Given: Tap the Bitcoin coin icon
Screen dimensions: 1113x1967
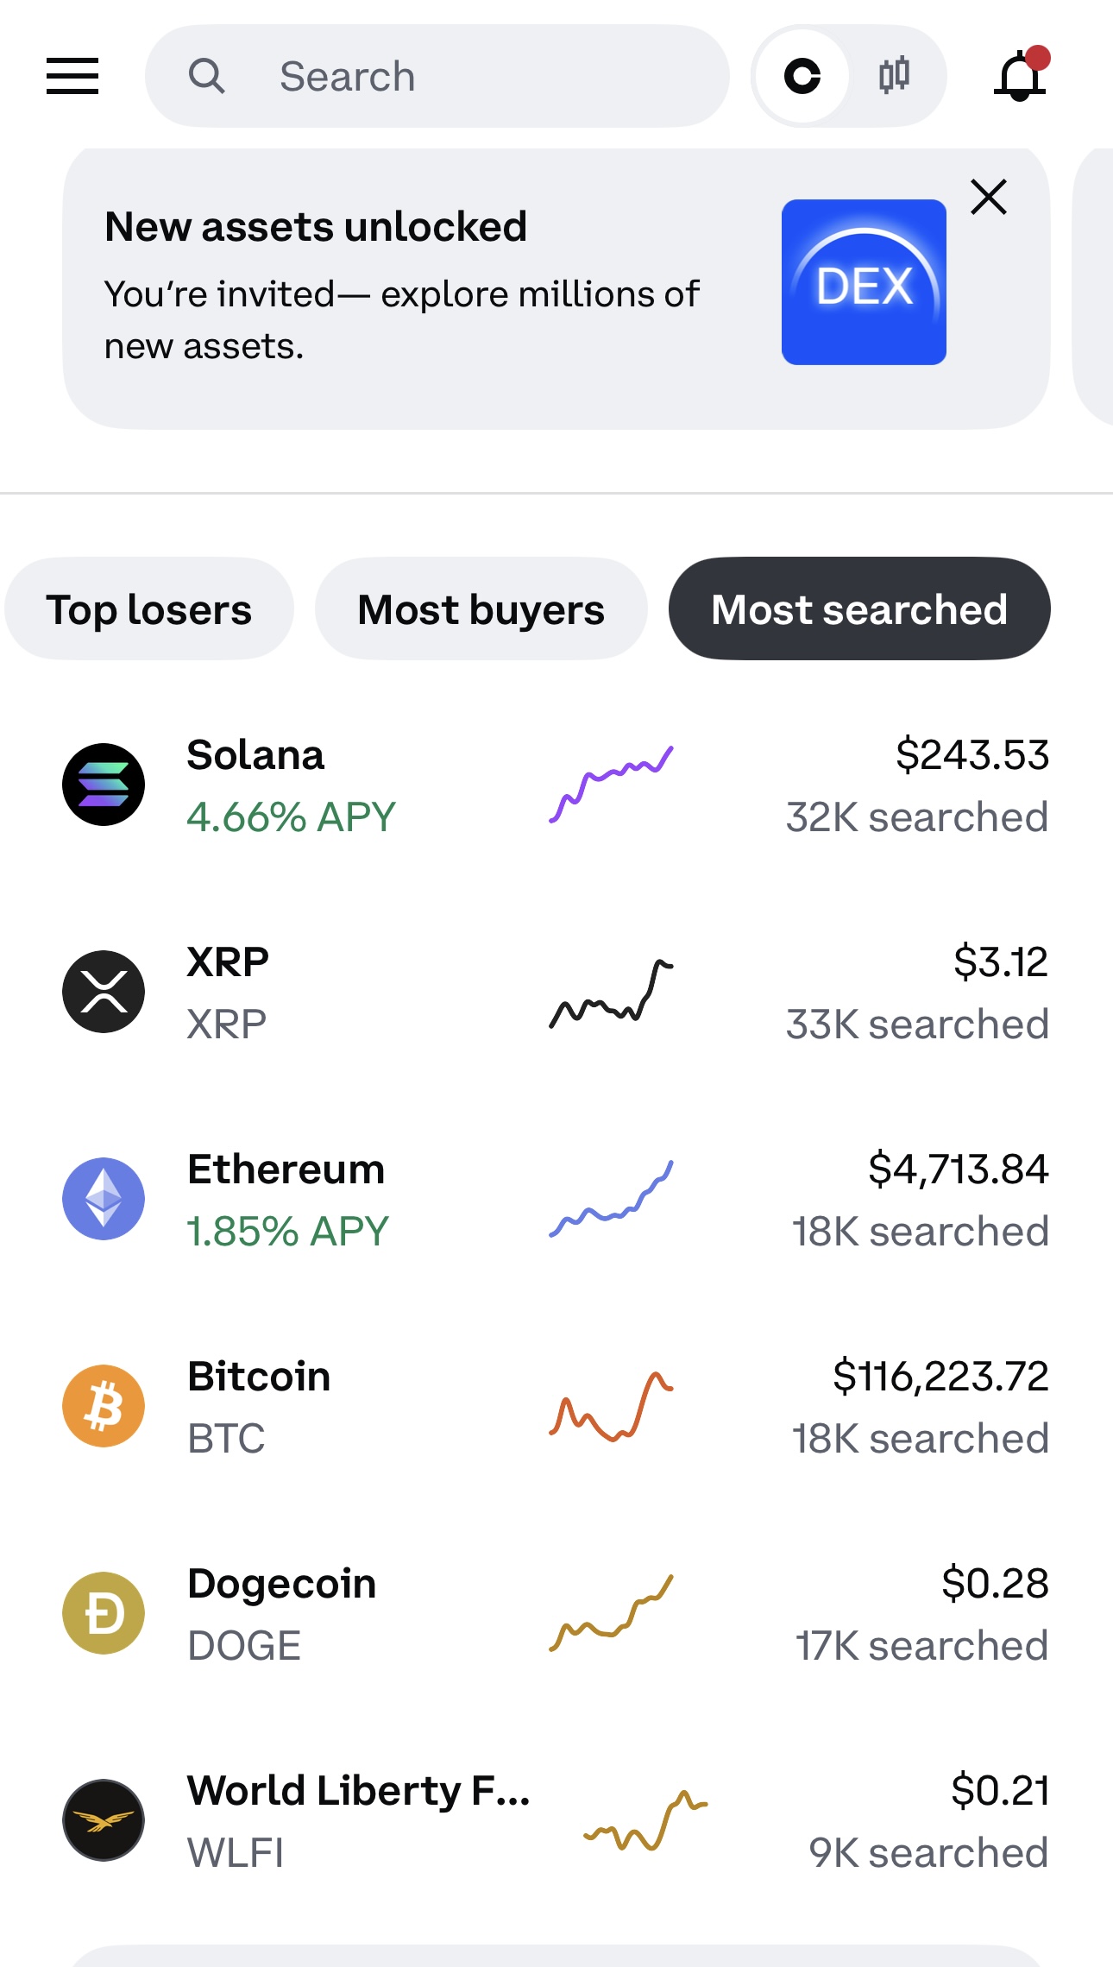Looking at the screenshot, I should (x=104, y=1406).
